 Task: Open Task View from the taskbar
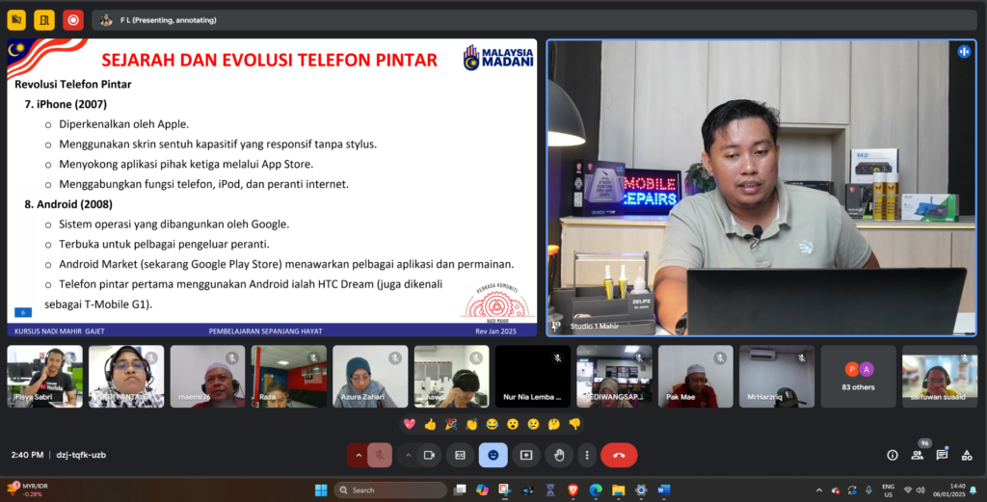[460, 490]
